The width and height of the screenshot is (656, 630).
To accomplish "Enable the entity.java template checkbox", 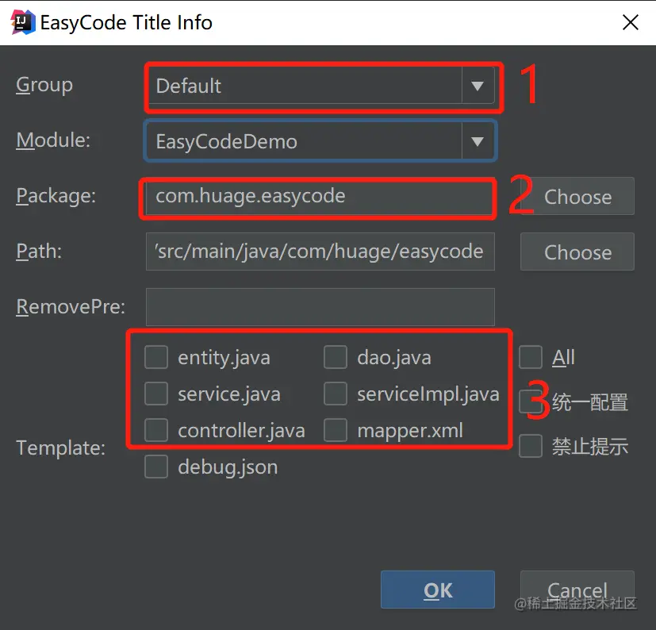I will (x=156, y=357).
